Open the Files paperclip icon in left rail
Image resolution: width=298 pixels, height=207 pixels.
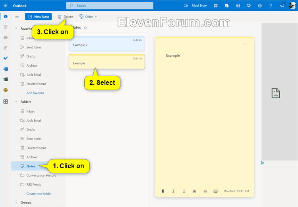(x=6, y=48)
